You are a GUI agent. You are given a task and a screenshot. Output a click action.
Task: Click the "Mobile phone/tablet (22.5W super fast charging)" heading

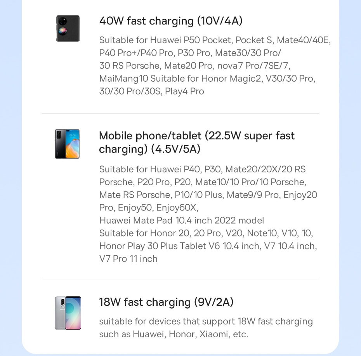[x=197, y=142]
